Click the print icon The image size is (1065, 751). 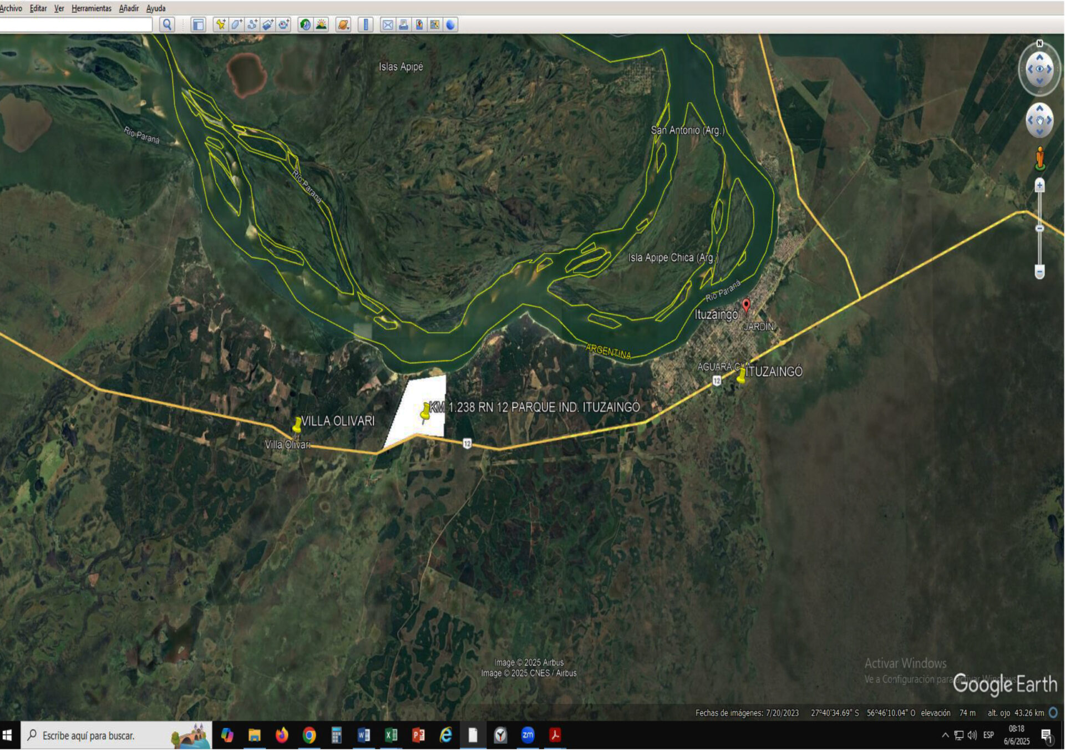pos(403,24)
